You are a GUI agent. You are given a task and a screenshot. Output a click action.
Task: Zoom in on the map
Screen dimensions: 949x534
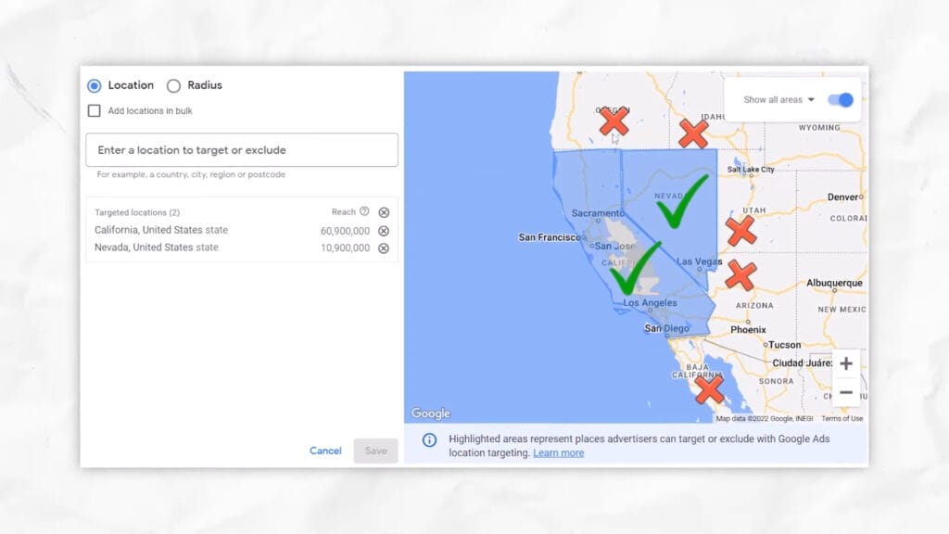click(844, 363)
